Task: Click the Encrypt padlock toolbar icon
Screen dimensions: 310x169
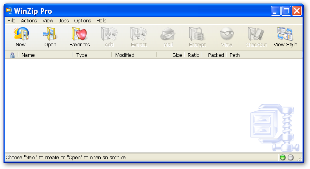Action: click(197, 34)
